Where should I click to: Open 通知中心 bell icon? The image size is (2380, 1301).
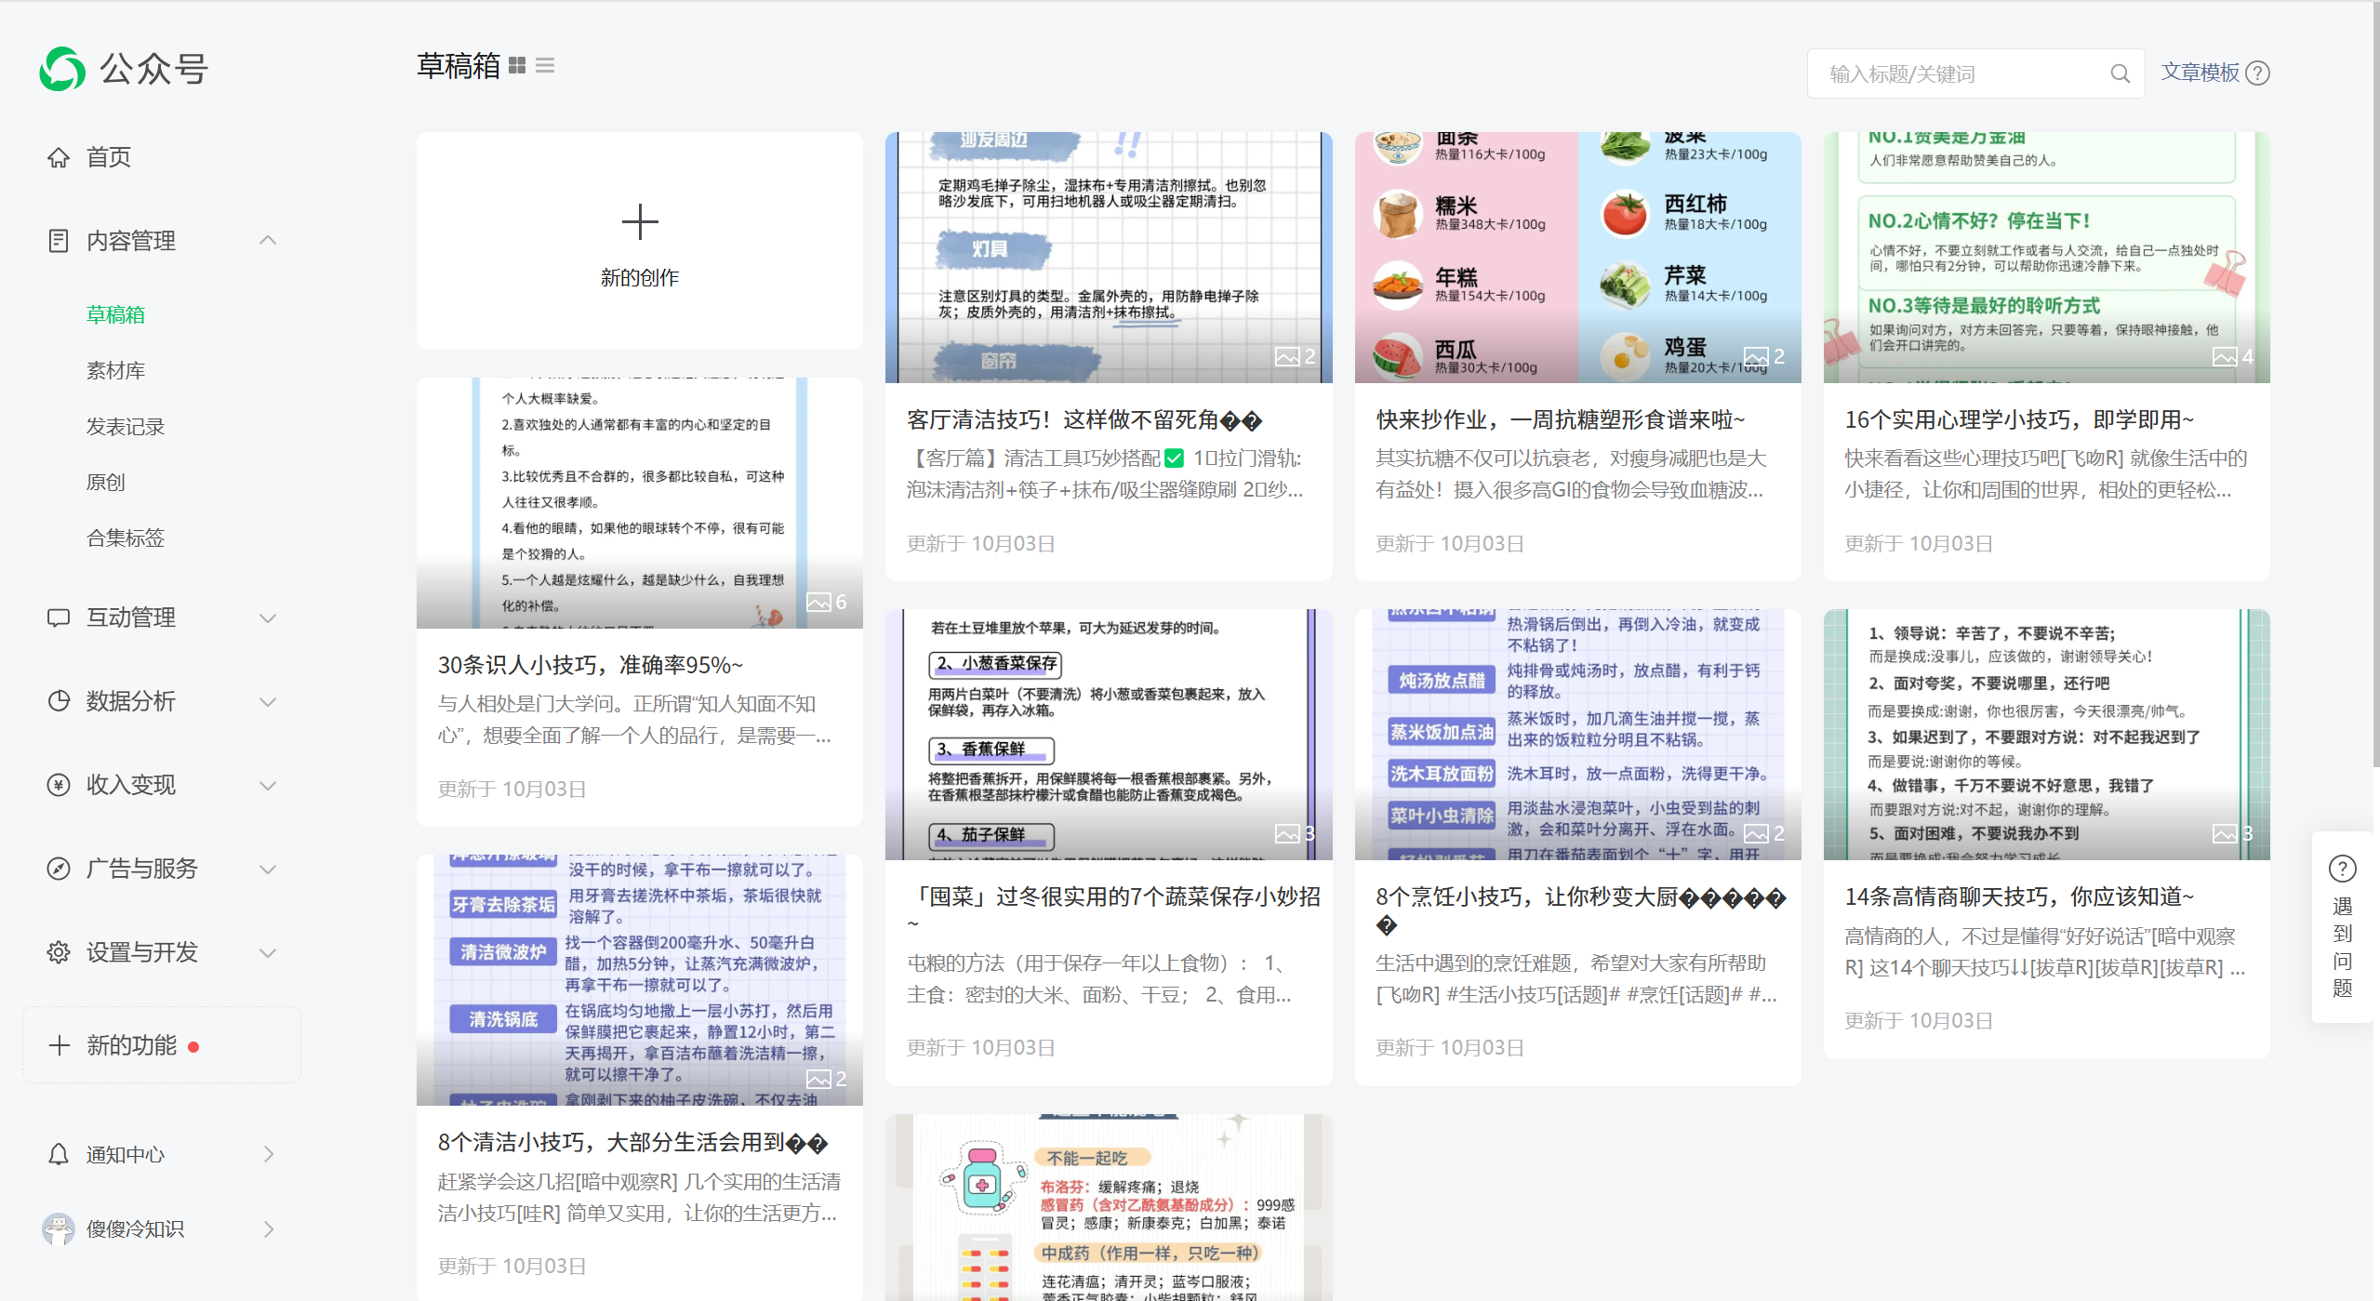pos(59,1154)
